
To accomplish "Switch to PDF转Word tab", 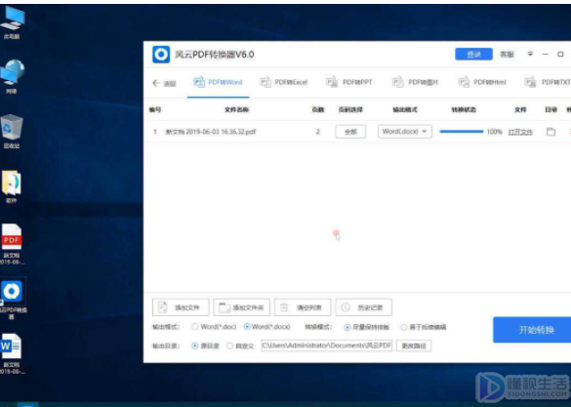I will [x=218, y=82].
